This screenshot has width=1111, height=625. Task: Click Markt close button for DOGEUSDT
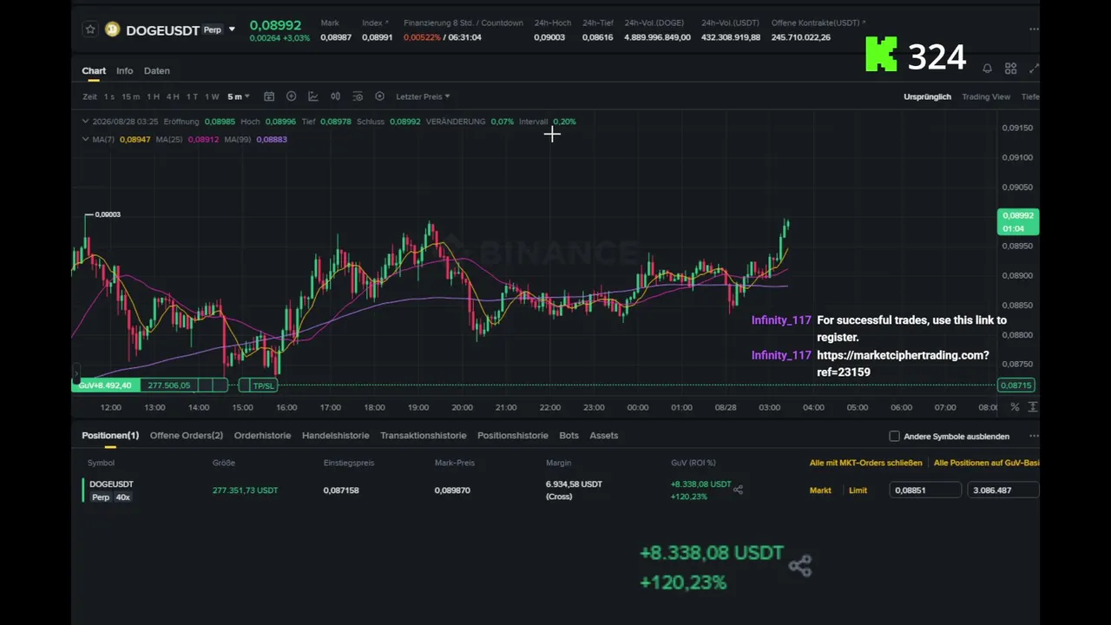coord(820,490)
